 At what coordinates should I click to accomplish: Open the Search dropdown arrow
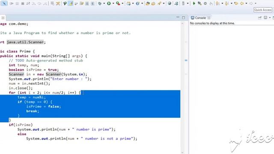coord(164,3)
